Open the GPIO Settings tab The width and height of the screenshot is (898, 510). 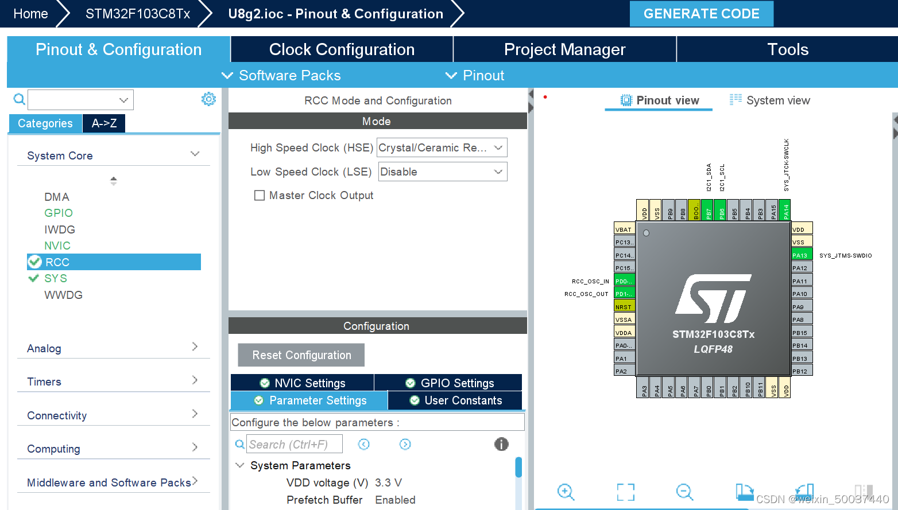click(449, 383)
